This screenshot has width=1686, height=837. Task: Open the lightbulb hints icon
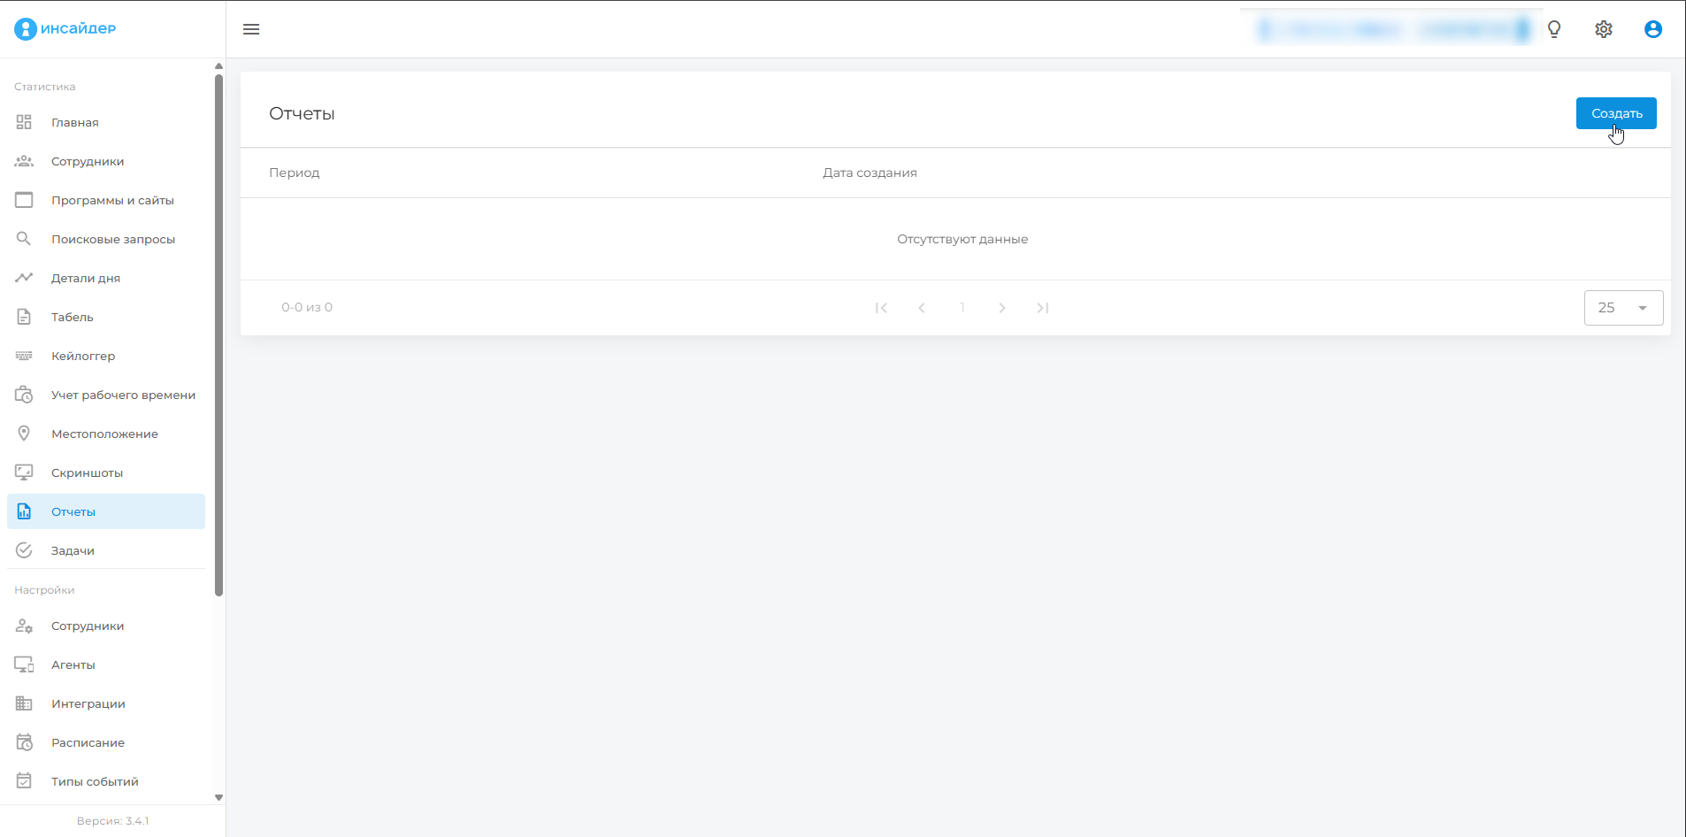(x=1554, y=29)
